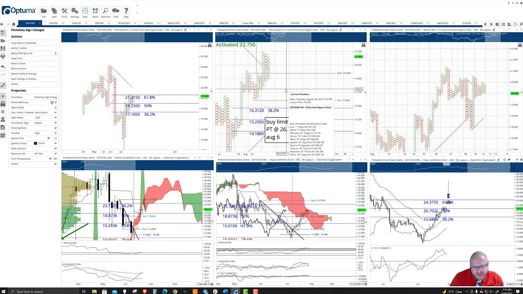Toggle the Stack Symbols checkbox
The image size is (523, 294).
[56, 148]
